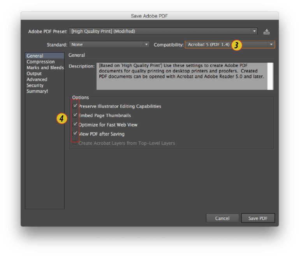Select the General category in sidebar

[35, 56]
